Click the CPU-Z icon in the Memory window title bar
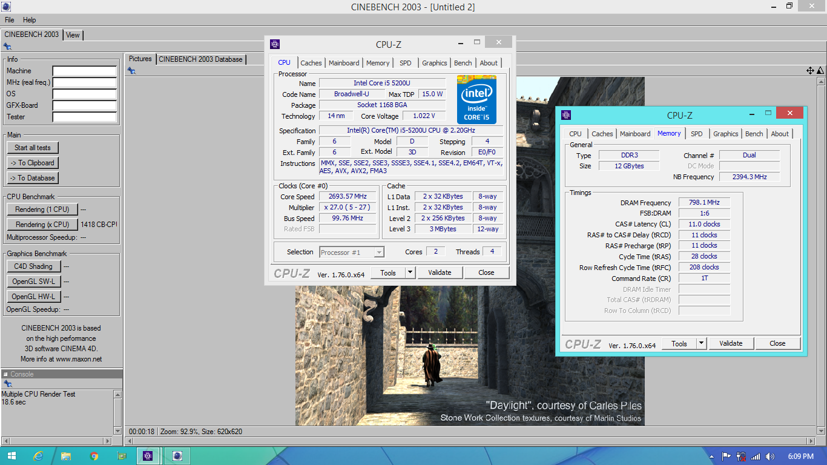The height and width of the screenshot is (465, 827). 566,115
